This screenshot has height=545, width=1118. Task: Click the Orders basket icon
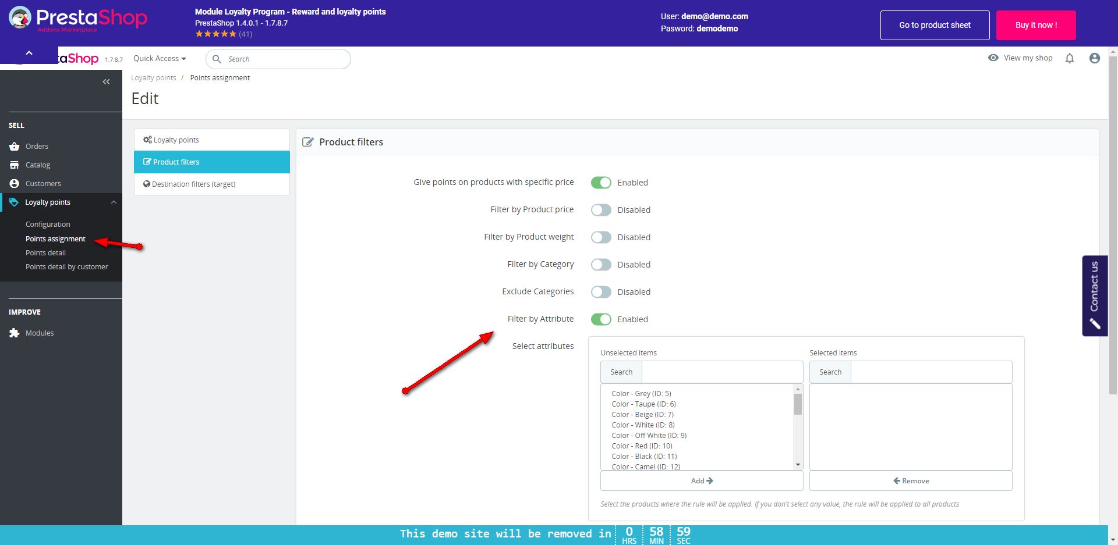point(15,147)
